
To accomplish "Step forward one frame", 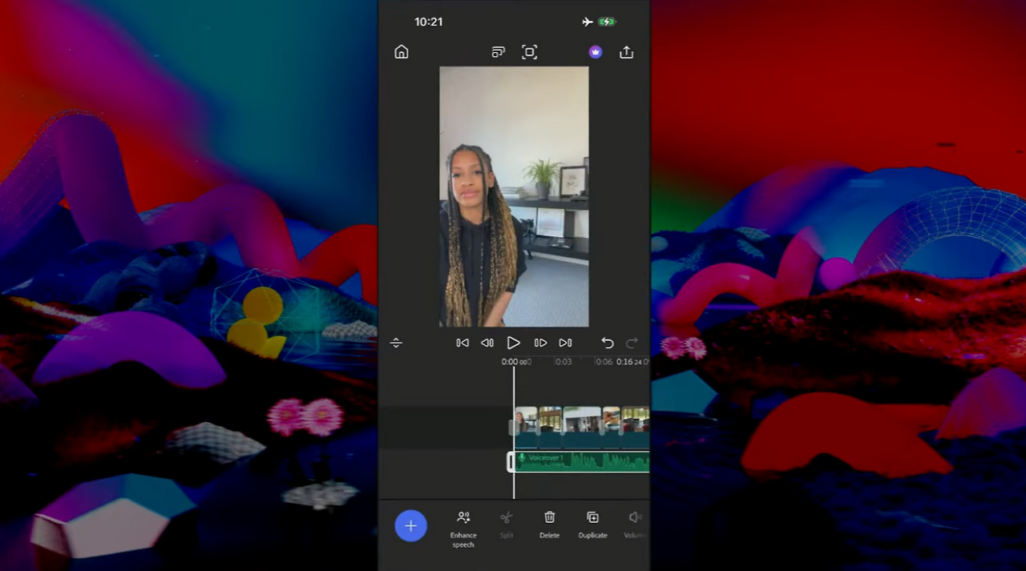I will pyautogui.click(x=540, y=343).
